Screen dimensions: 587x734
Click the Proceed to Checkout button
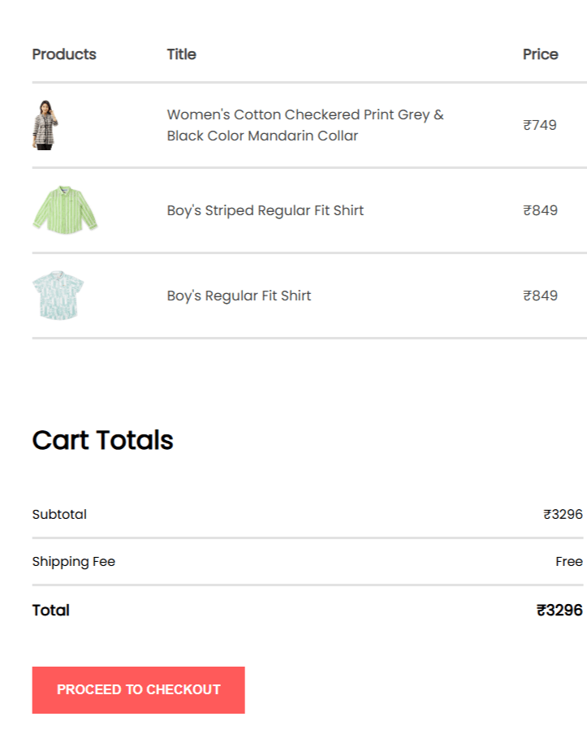(138, 689)
